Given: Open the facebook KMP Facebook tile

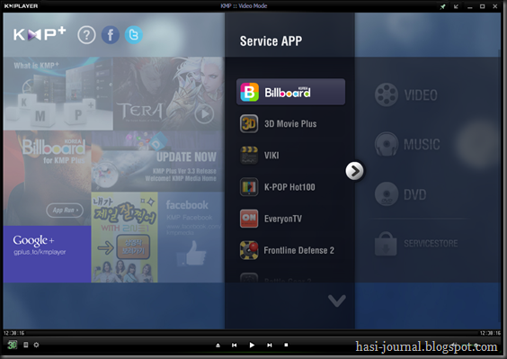Looking at the screenshot, I should (x=191, y=238).
